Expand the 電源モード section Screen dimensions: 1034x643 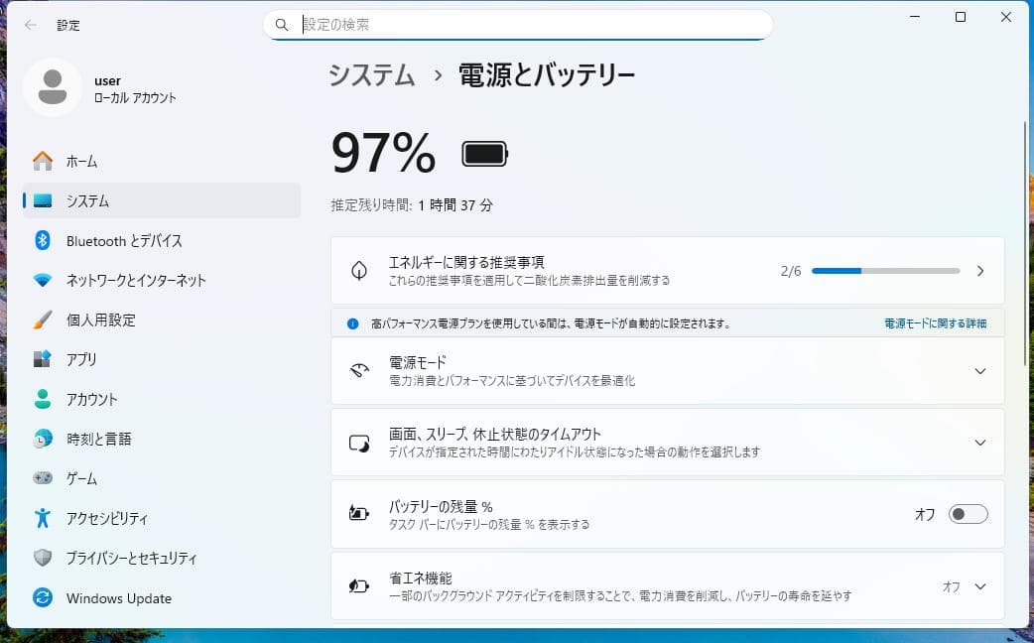[x=980, y=371]
